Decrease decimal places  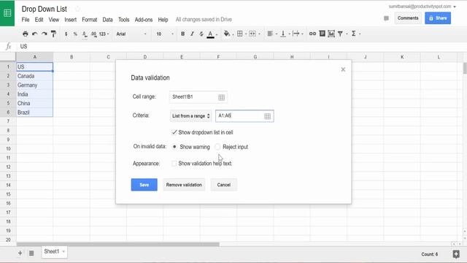(85, 34)
